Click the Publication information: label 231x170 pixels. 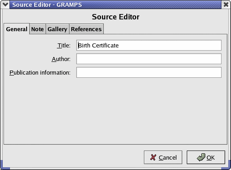point(40,73)
